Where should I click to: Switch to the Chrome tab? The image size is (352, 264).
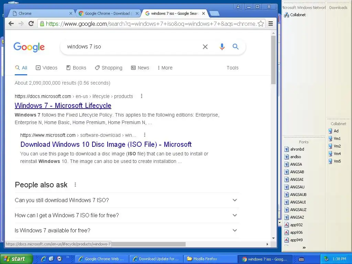coord(41,13)
